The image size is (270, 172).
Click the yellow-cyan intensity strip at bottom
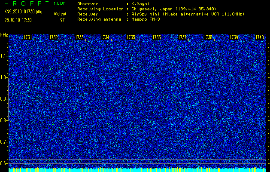(x=137, y=170)
